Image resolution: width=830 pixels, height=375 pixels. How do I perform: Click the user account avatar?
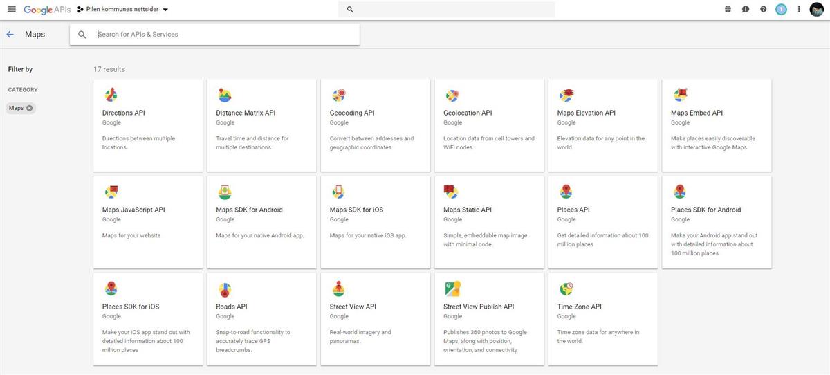pyautogui.click(x=817, y=10)
